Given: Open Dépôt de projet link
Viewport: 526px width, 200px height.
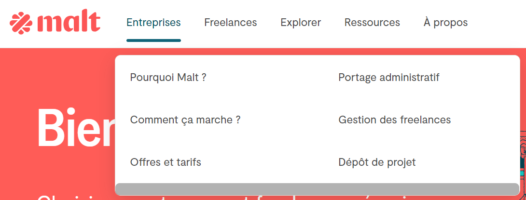Looking at the screenshot, I should pos(376,162).
